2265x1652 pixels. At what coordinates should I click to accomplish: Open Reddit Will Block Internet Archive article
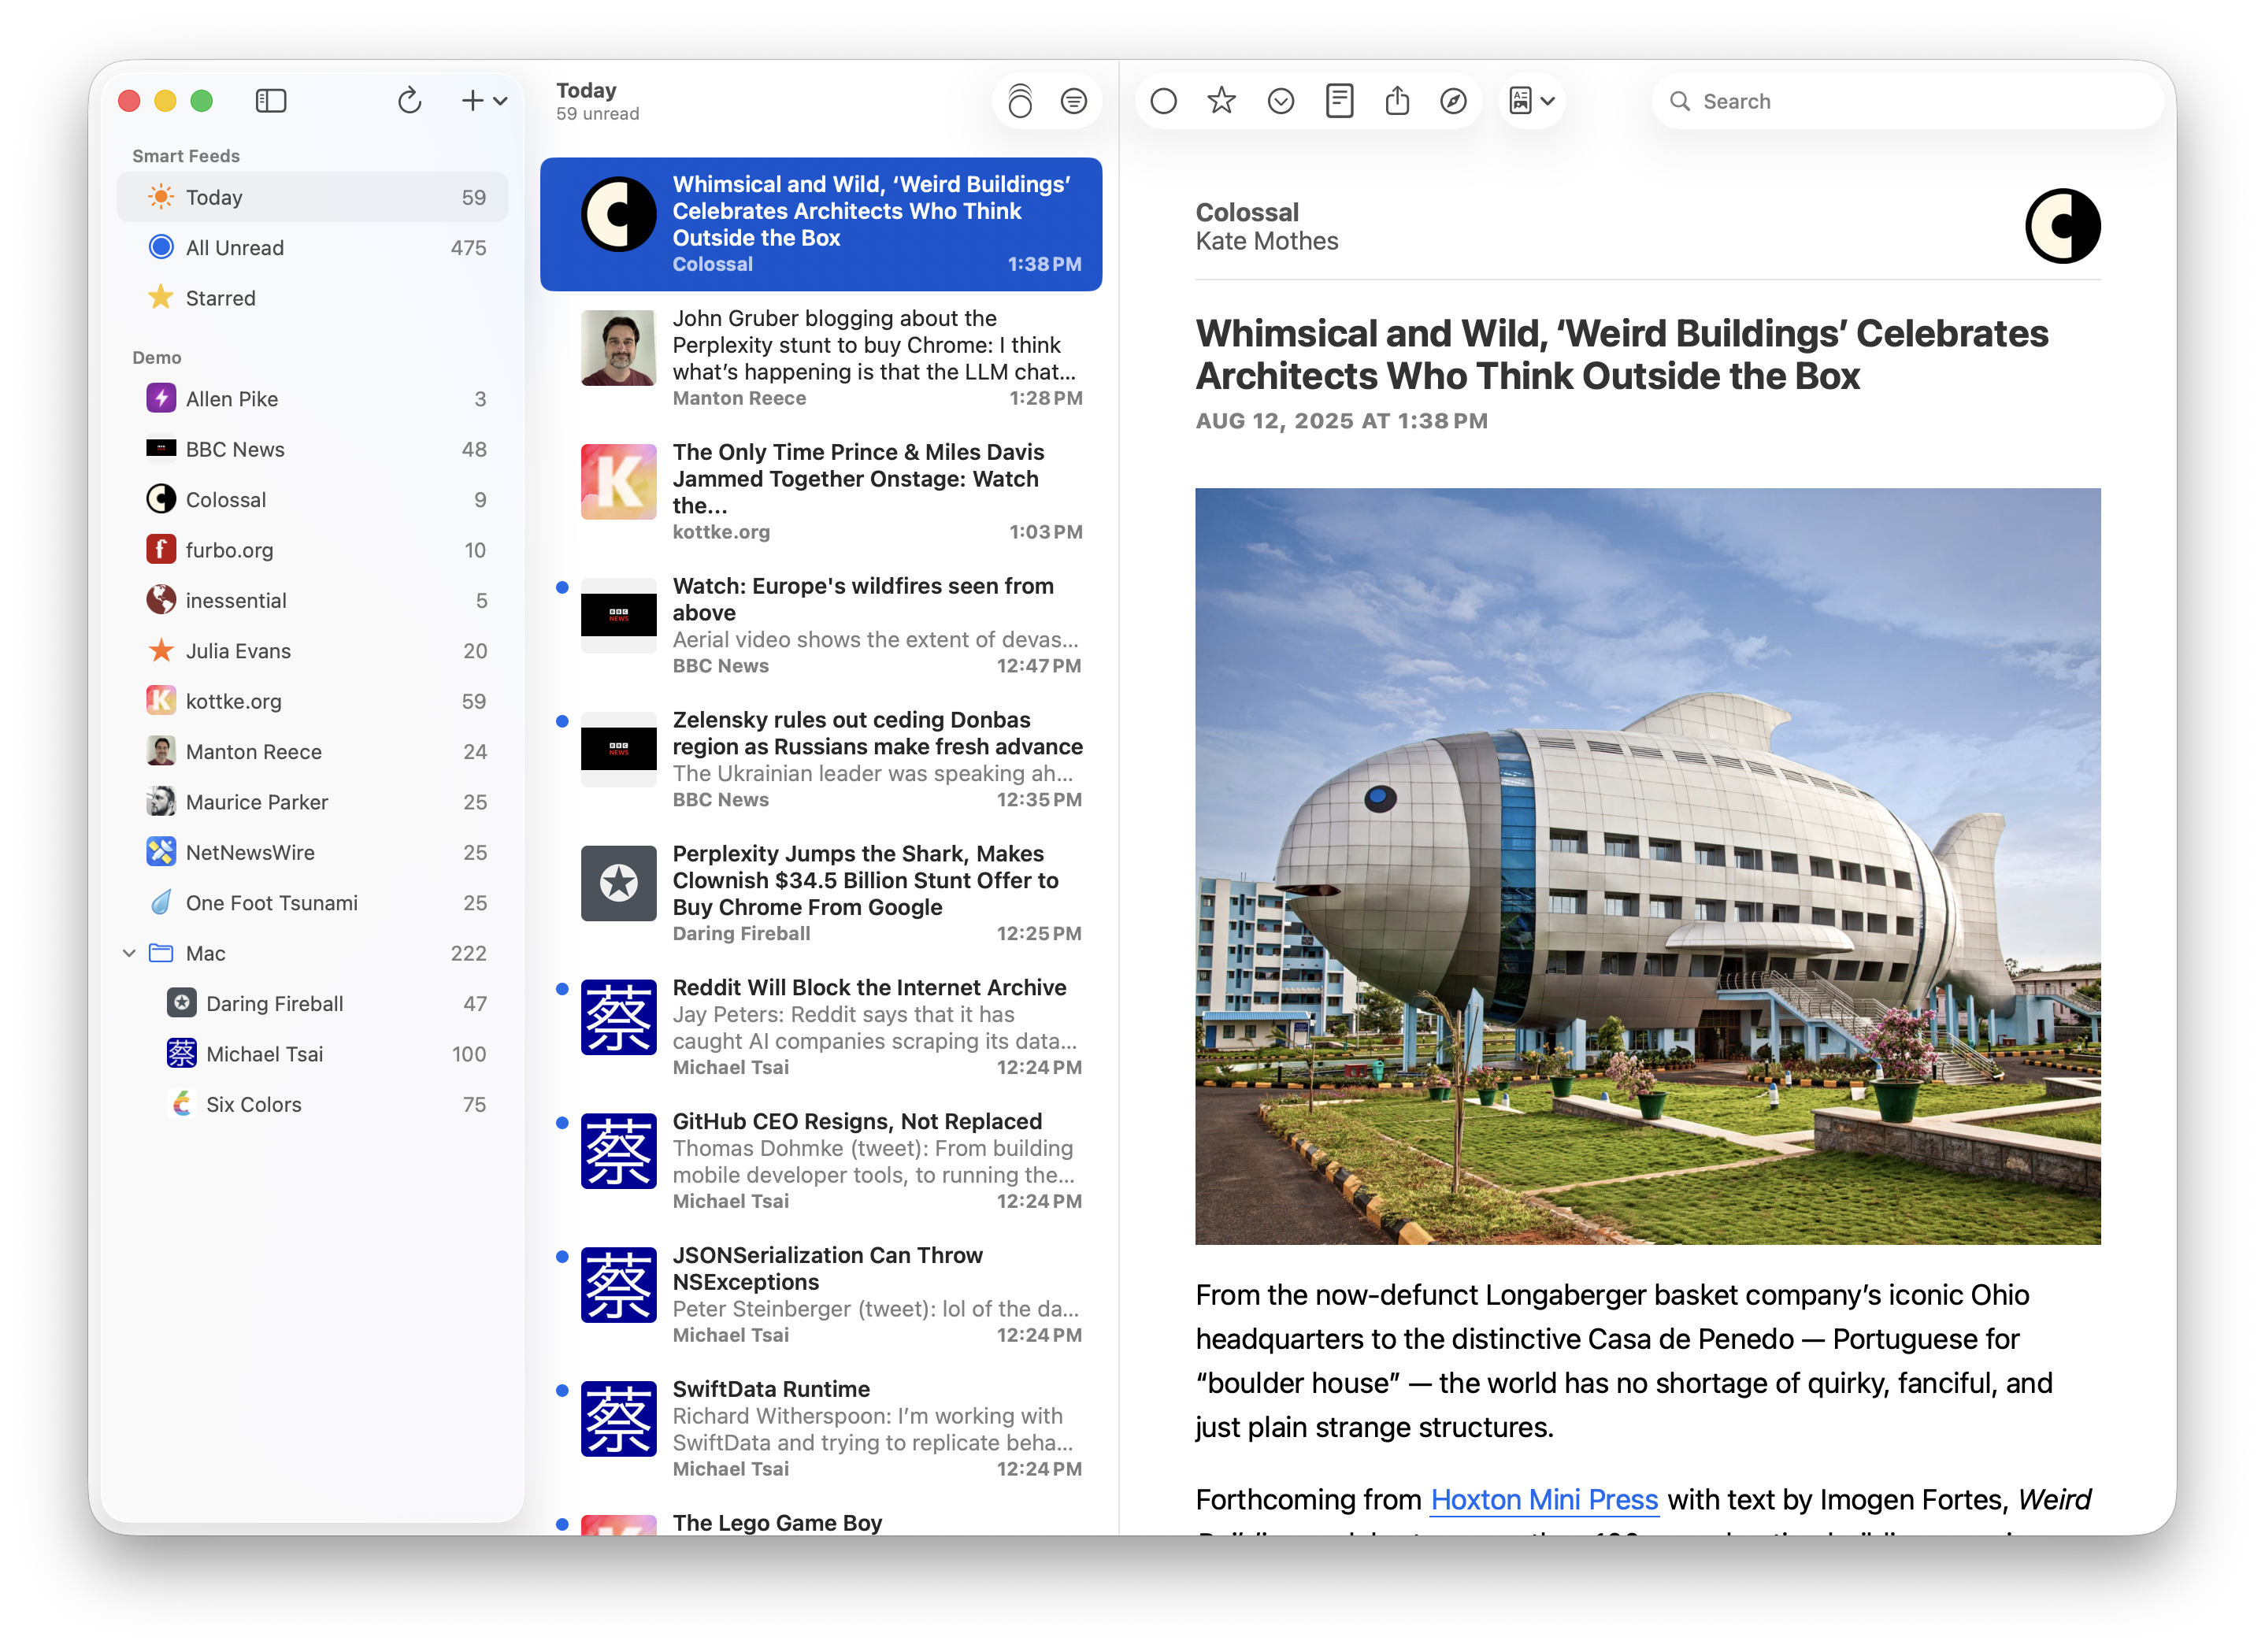point(821,1027)
